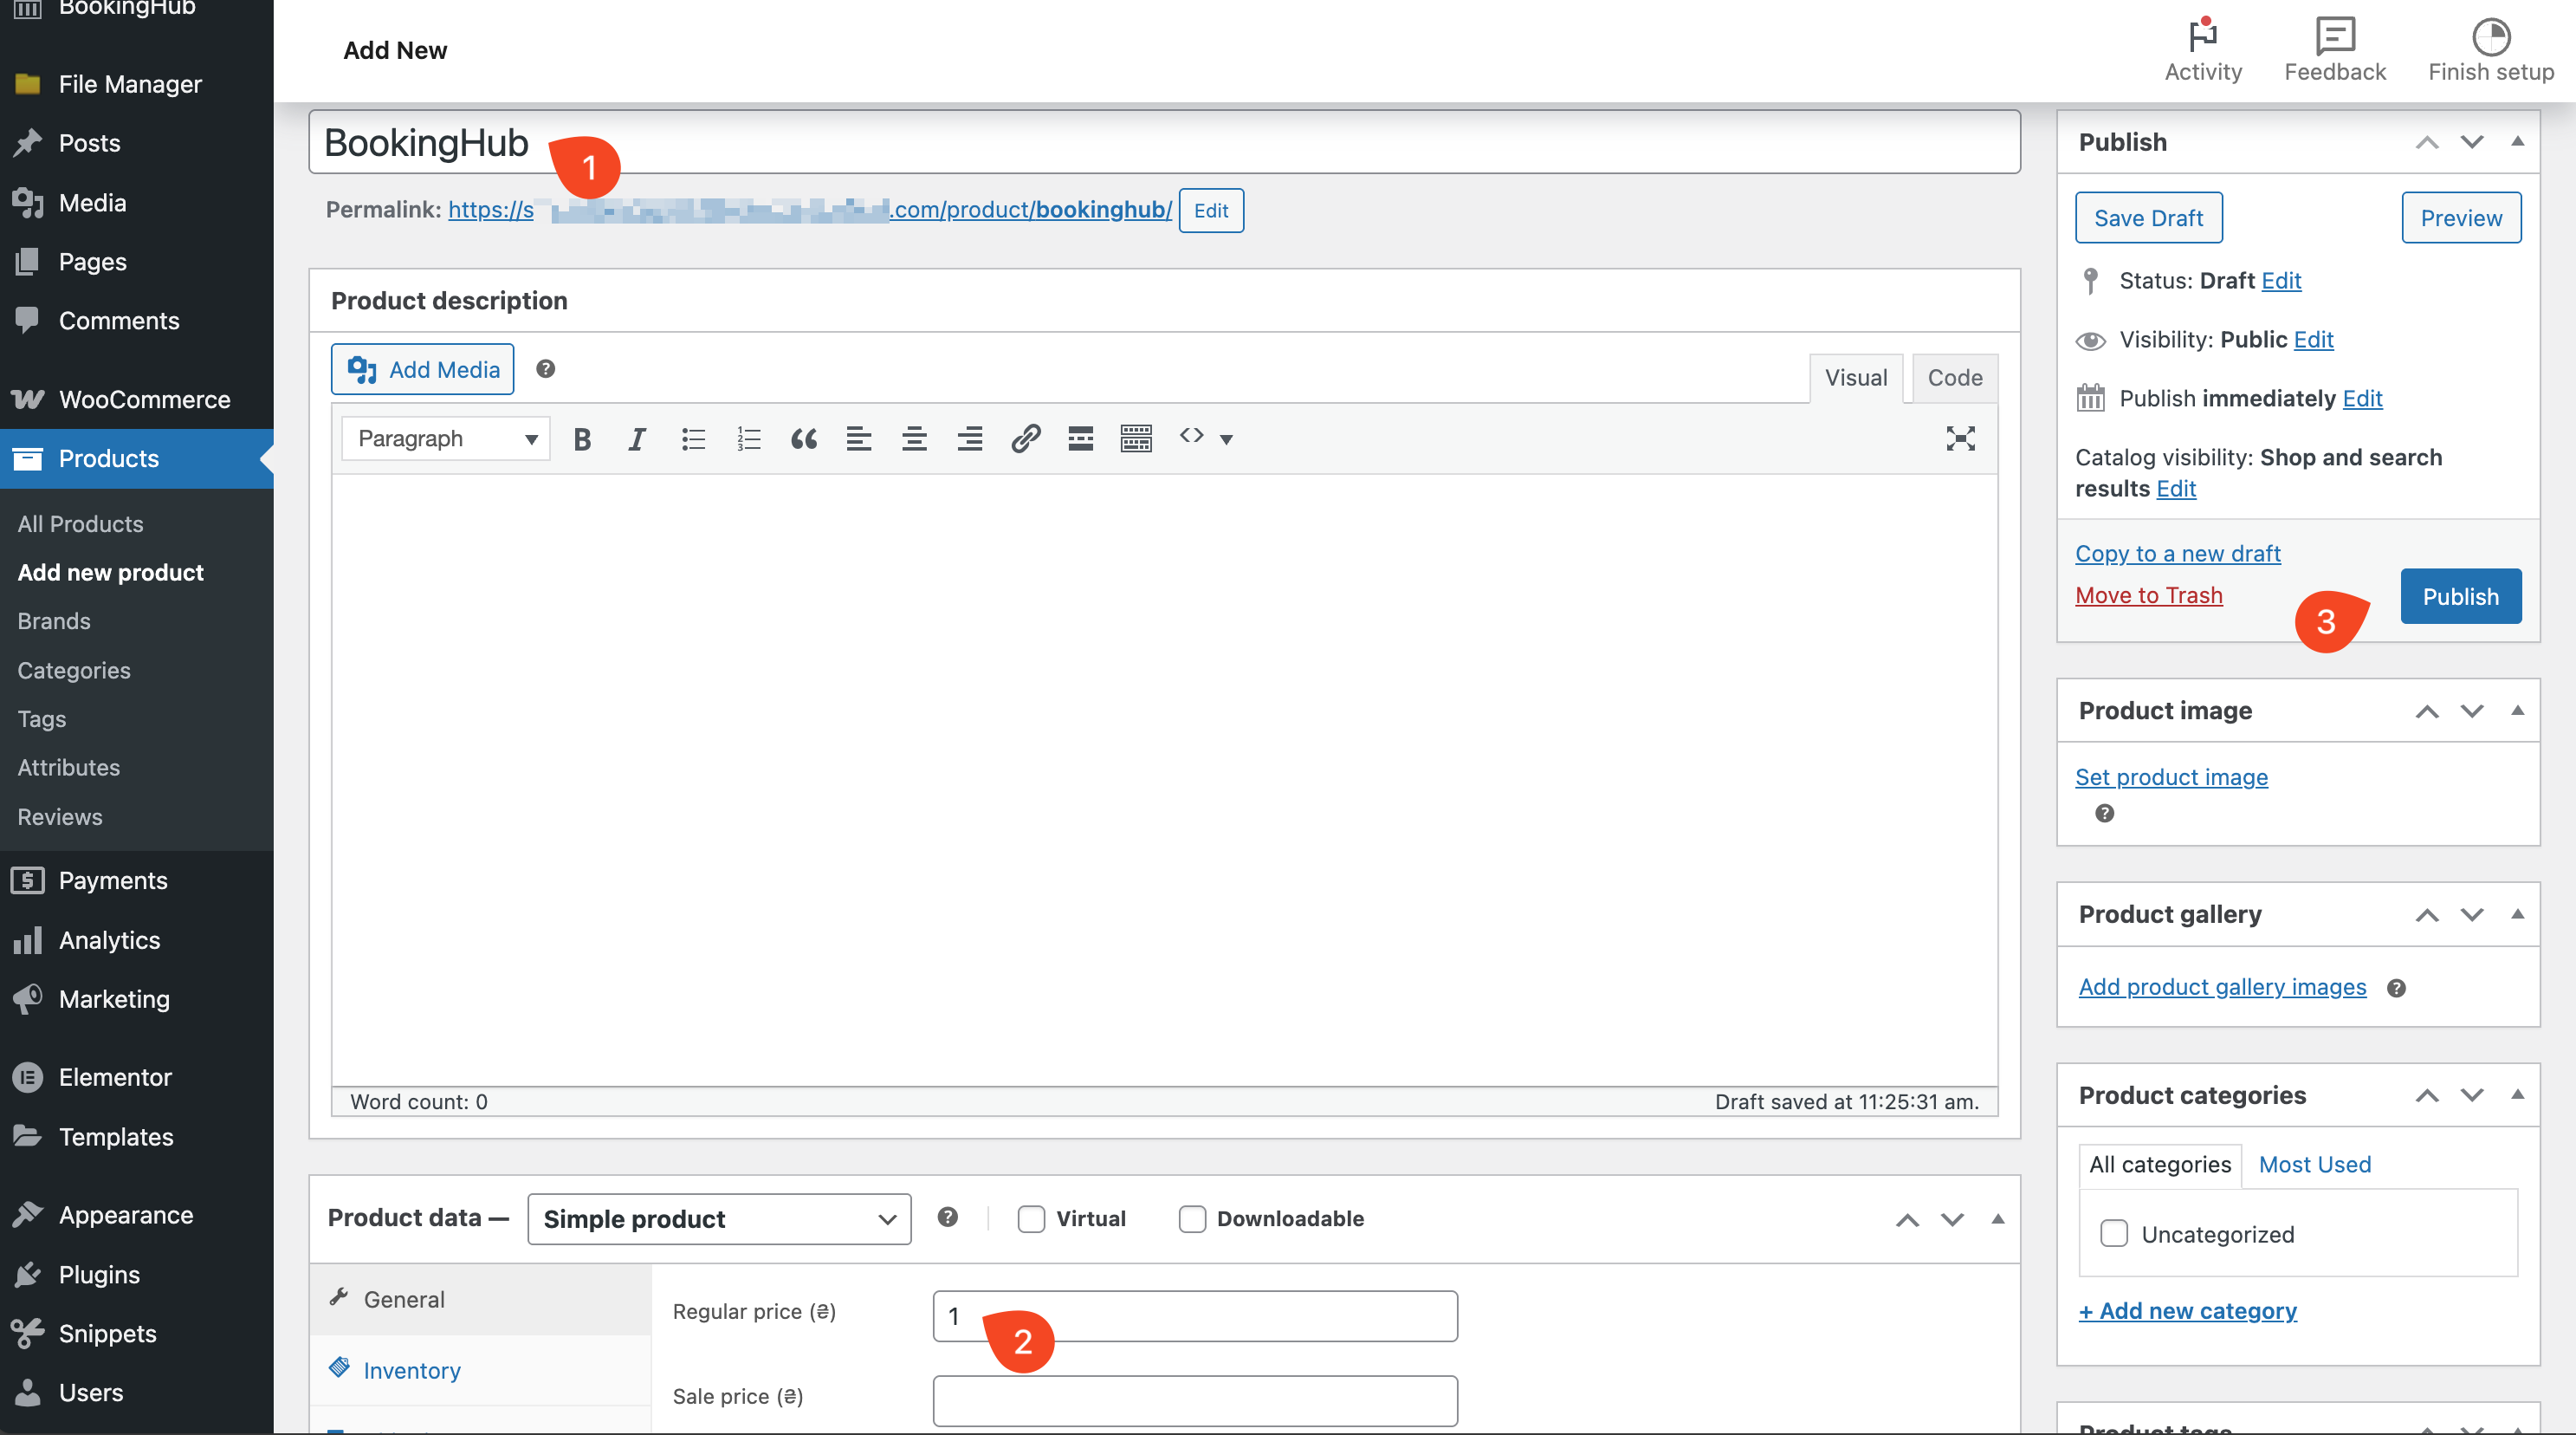Open the Most Used categories tab

point(2314,1164)
